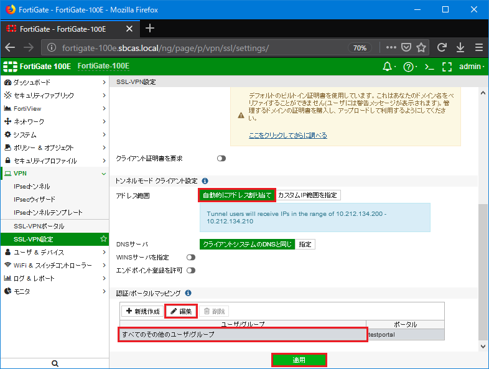Click the 70% zoom indicator
489x369 pixels.
click(x=360, y=48)
